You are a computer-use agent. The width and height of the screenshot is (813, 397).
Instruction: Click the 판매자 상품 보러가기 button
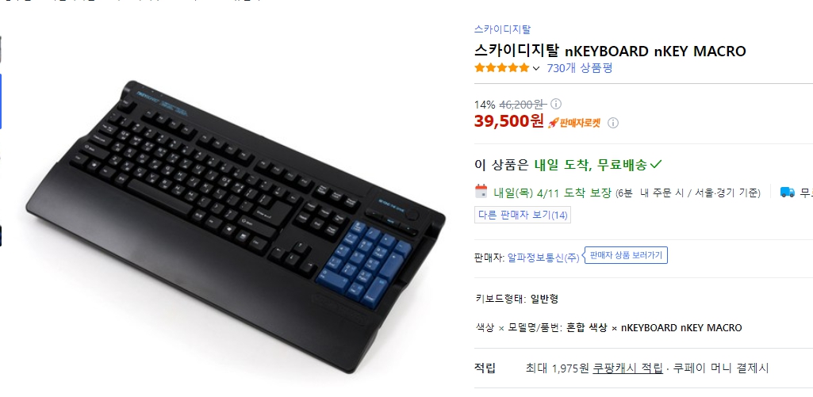627,255
